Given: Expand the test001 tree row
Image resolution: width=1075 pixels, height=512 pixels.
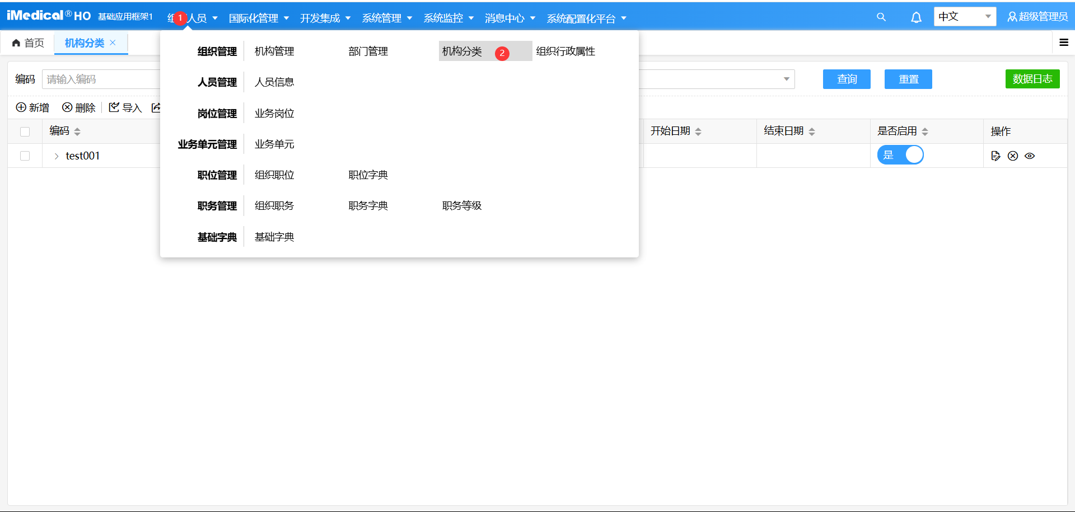Looking at the screenshot, I should (x=57, y=156).
